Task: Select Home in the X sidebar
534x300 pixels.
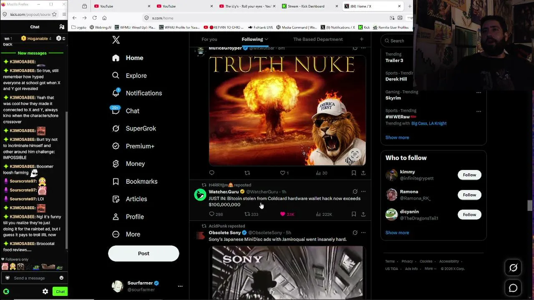Action: tap(128, 58)
